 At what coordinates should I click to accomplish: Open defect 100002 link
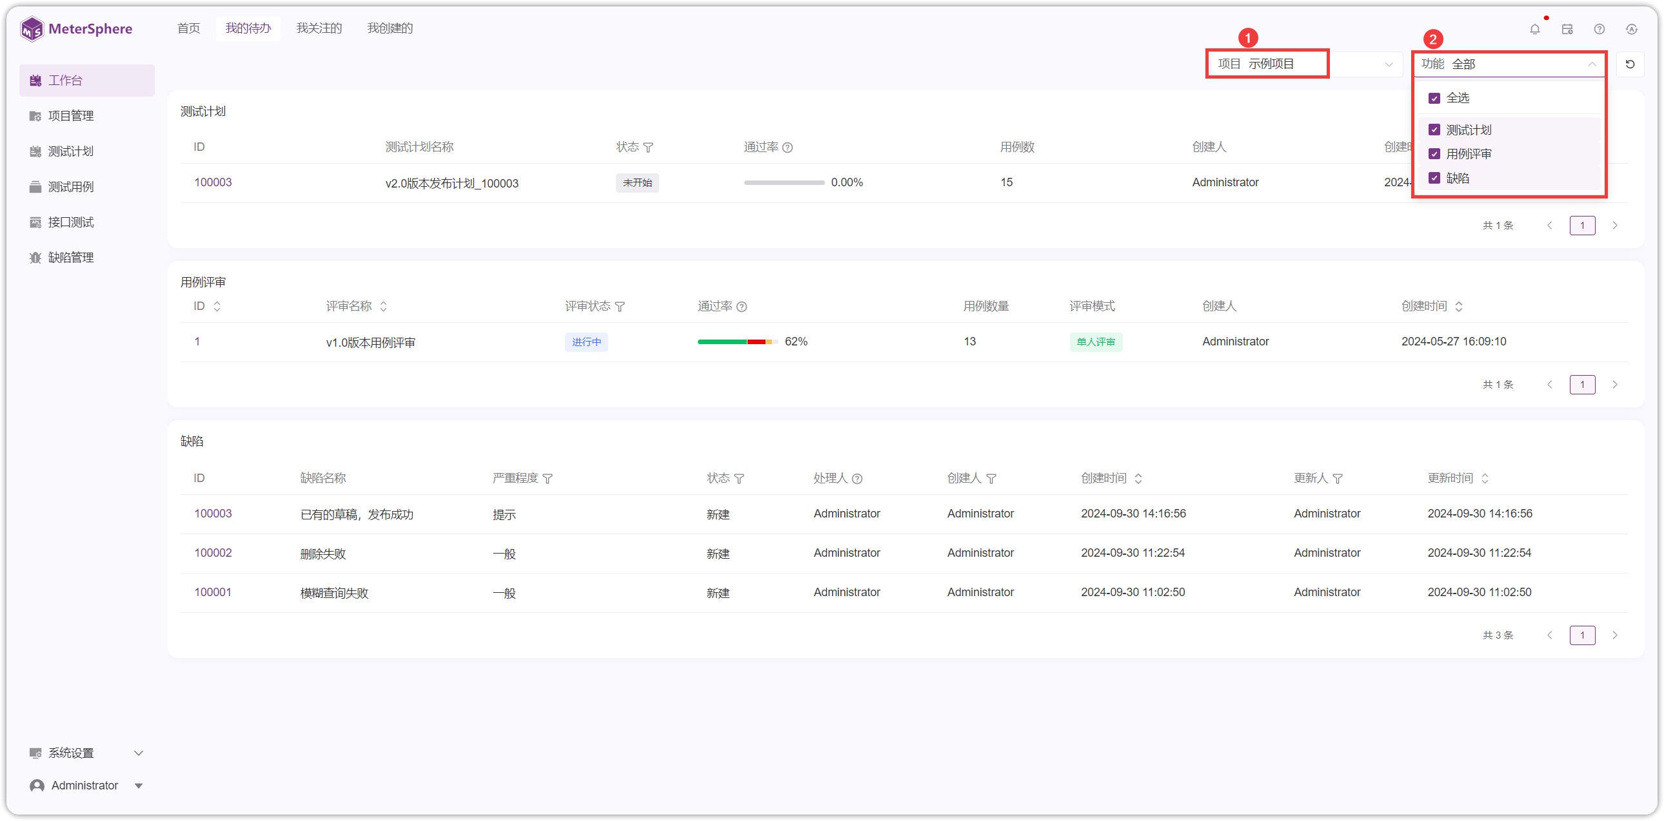213,553
